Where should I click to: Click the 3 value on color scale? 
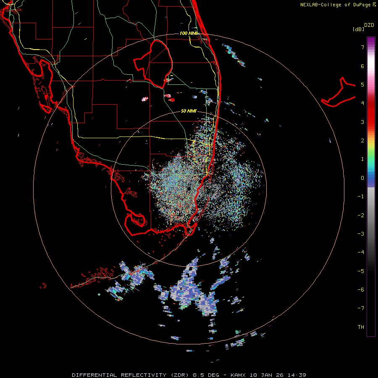362,122
